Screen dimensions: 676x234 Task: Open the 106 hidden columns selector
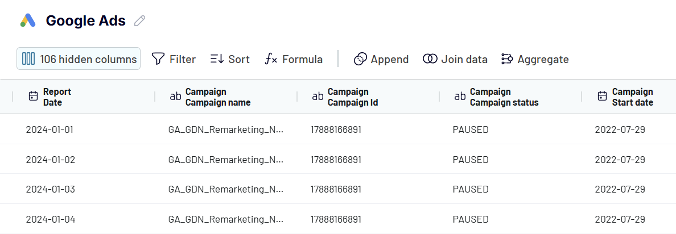tap(79, 59)
